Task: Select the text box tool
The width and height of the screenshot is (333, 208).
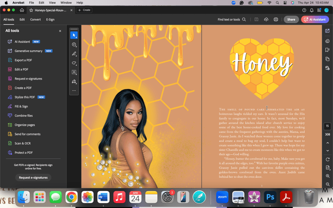Action: tap(74, 72)
